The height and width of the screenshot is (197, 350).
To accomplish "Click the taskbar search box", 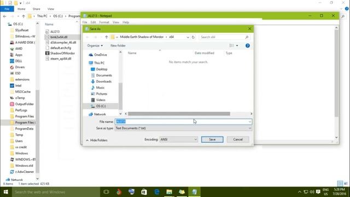I will point(56,192).
